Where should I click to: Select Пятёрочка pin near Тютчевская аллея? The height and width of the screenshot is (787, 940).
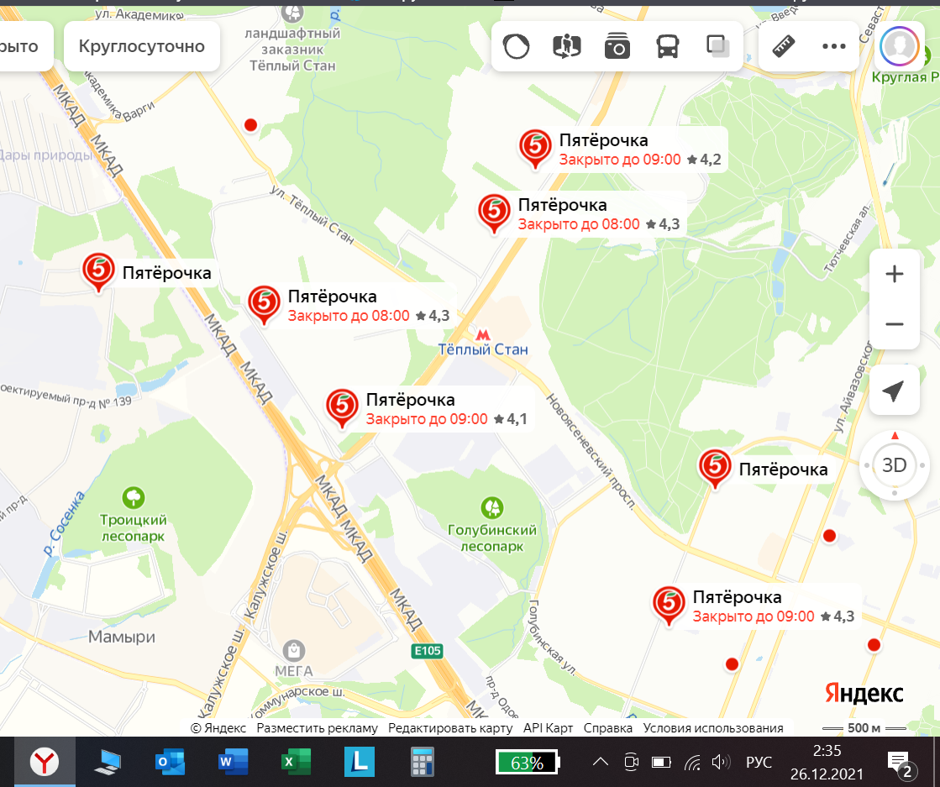(x=715, y=468)
